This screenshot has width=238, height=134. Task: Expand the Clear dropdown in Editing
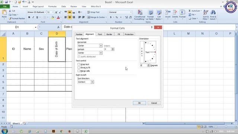tap(197, 19)
